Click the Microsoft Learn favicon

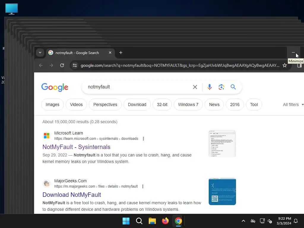(x=47, y=135)
